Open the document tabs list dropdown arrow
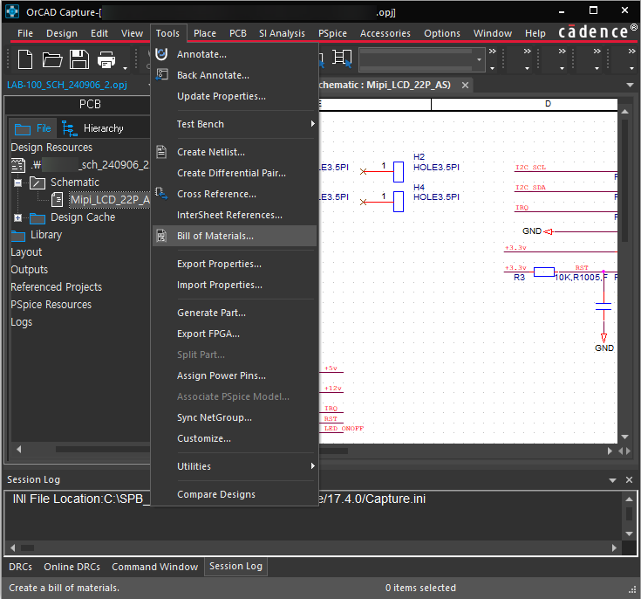The image size is (641, 599). (630, 85)
